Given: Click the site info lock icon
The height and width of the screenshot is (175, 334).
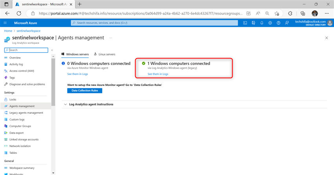Looking at the screenshot, I should [x=33, y=13].
